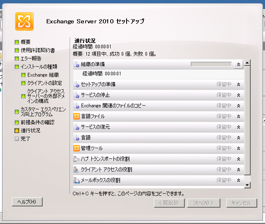Click the green Exchange 組織 step indicator
Viewport: 265px width, 224px height.
pyautogui.click(x=23, y=75)
